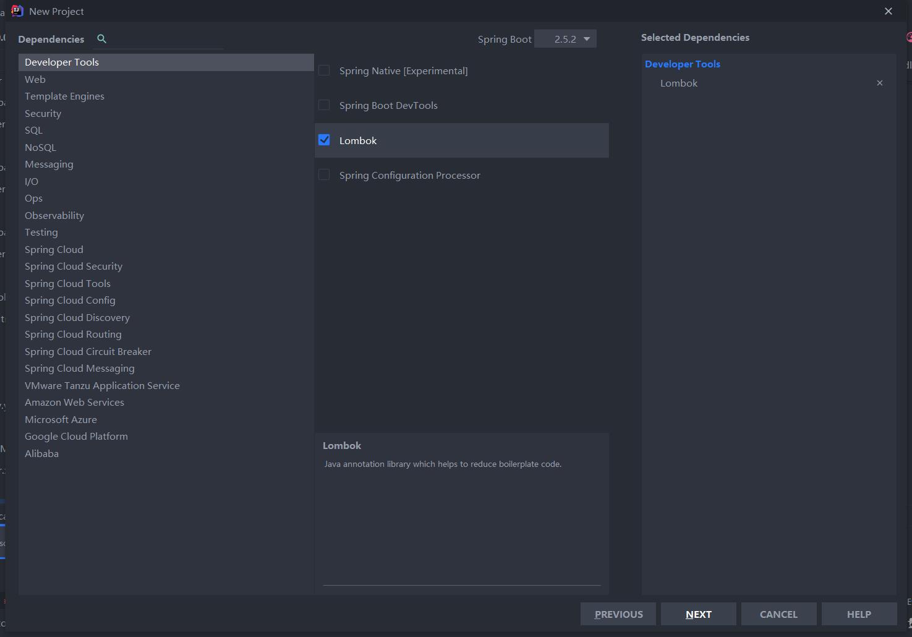Image resolution: width=912 pixels, height=637 pixels.
Task: Open the Spring Boot version dropdown
Action: tap(565, 39)
